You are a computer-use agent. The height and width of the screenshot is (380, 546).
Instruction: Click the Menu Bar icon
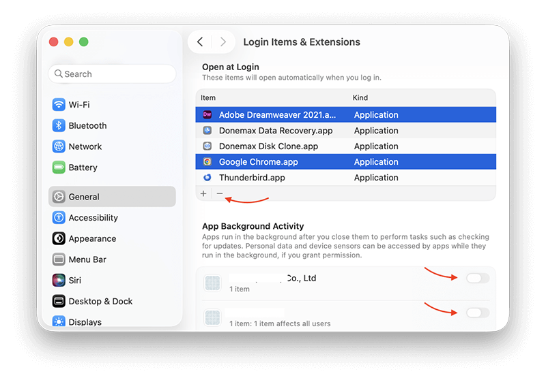click(59, 259)
